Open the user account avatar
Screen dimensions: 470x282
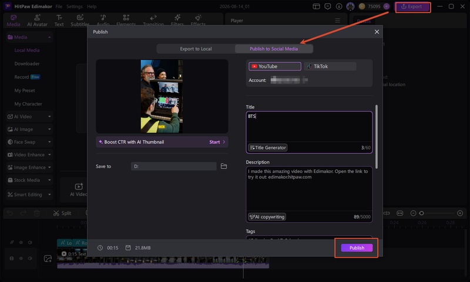click(x=350, y=6)
